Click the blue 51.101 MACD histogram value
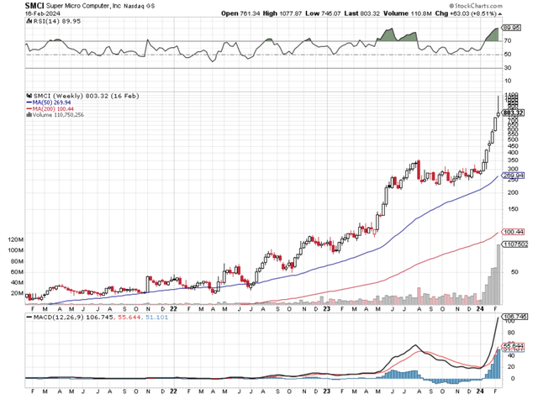 click(x=157, y=318)
